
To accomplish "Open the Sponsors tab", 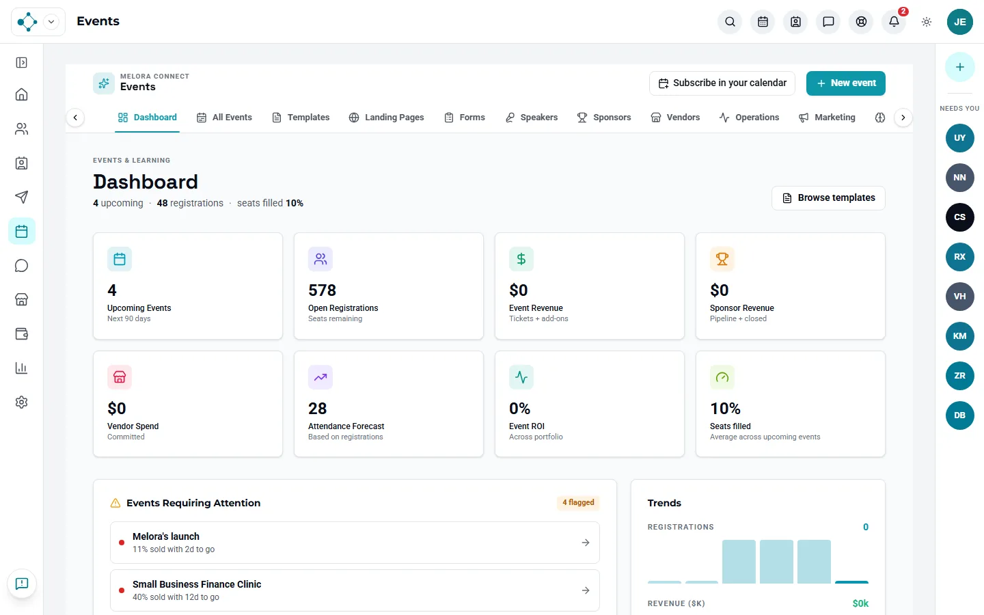I will tap(604, 118).
